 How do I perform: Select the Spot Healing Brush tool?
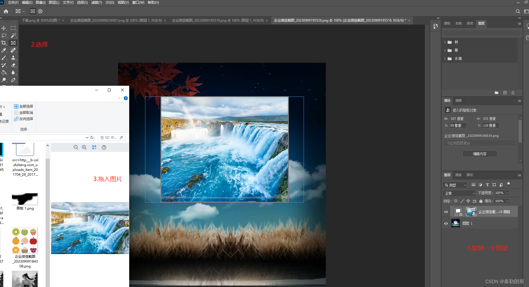pos(13,50)
